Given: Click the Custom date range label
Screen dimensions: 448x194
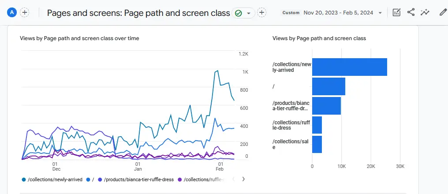Looking at the screenshot, I should pos(291,13).
